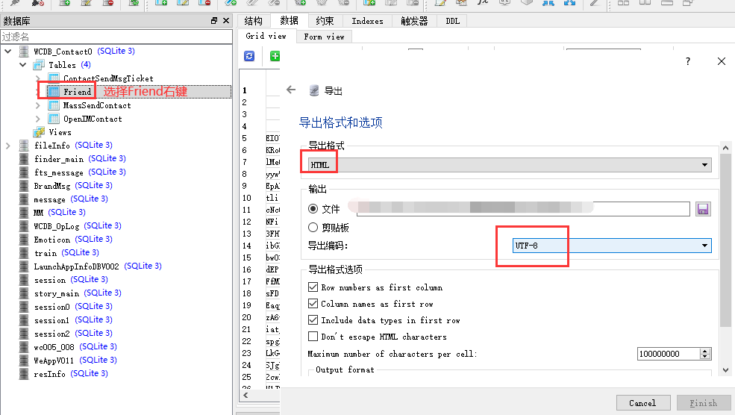Increase maximum characters per cell value
735x415 pixels.
coord(705,351)
